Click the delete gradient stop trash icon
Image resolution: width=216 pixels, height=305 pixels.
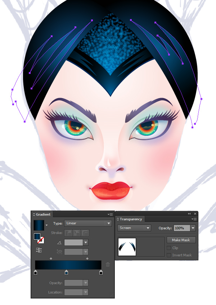tap(108, 264)
